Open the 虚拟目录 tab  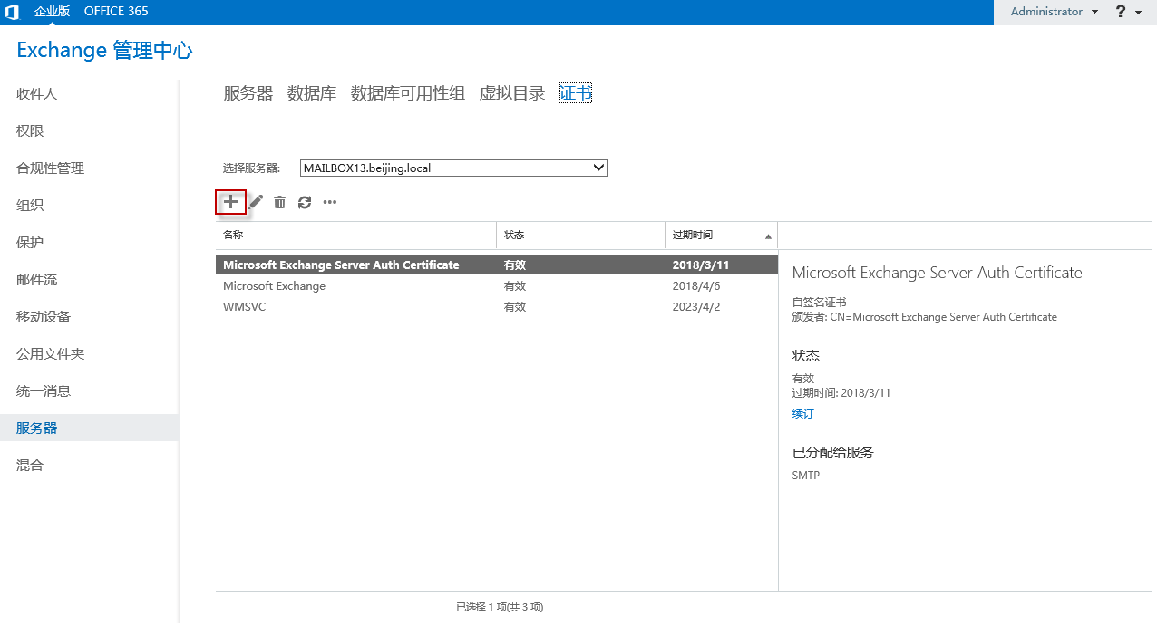(x=512, y=93)
